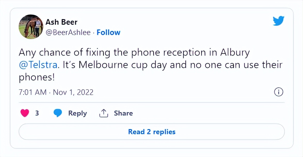
Task: Open the Read 2 replies thread
Action: (151, 132)
